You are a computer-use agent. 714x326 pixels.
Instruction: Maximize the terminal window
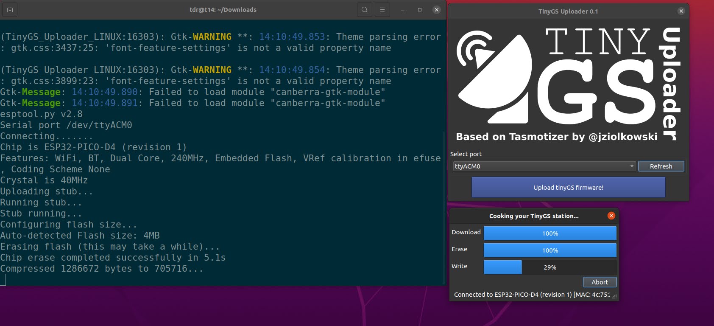click(x=419, y=10)
